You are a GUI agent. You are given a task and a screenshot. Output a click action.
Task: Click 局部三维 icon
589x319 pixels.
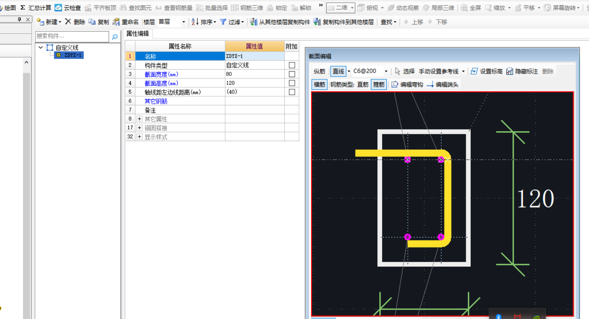426,8
